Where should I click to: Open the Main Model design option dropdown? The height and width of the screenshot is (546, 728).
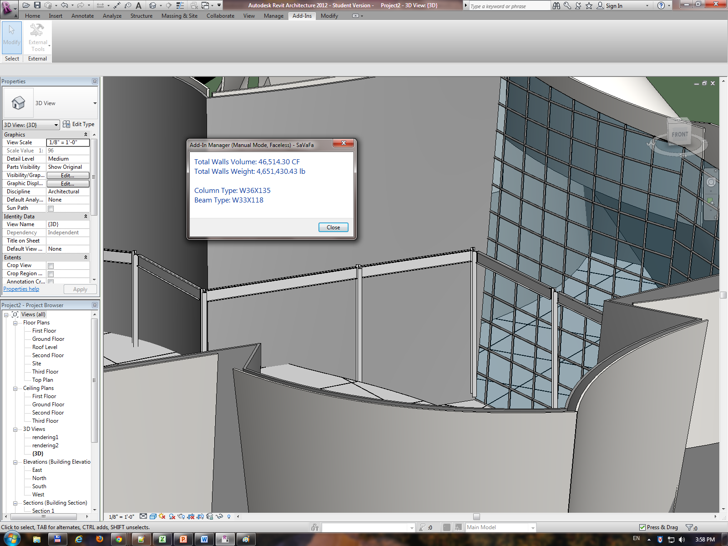point(532,527)
